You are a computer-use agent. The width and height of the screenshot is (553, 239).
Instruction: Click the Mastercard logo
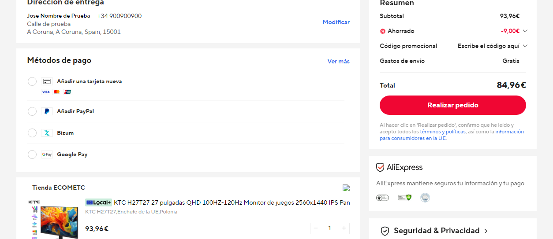(x=56, y=92)
